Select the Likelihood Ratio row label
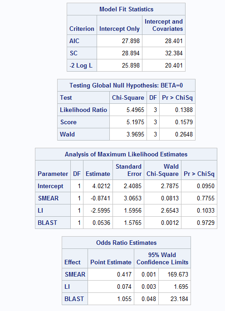The width and height of the screenshot is (225, 311). [x=83, y=110]
